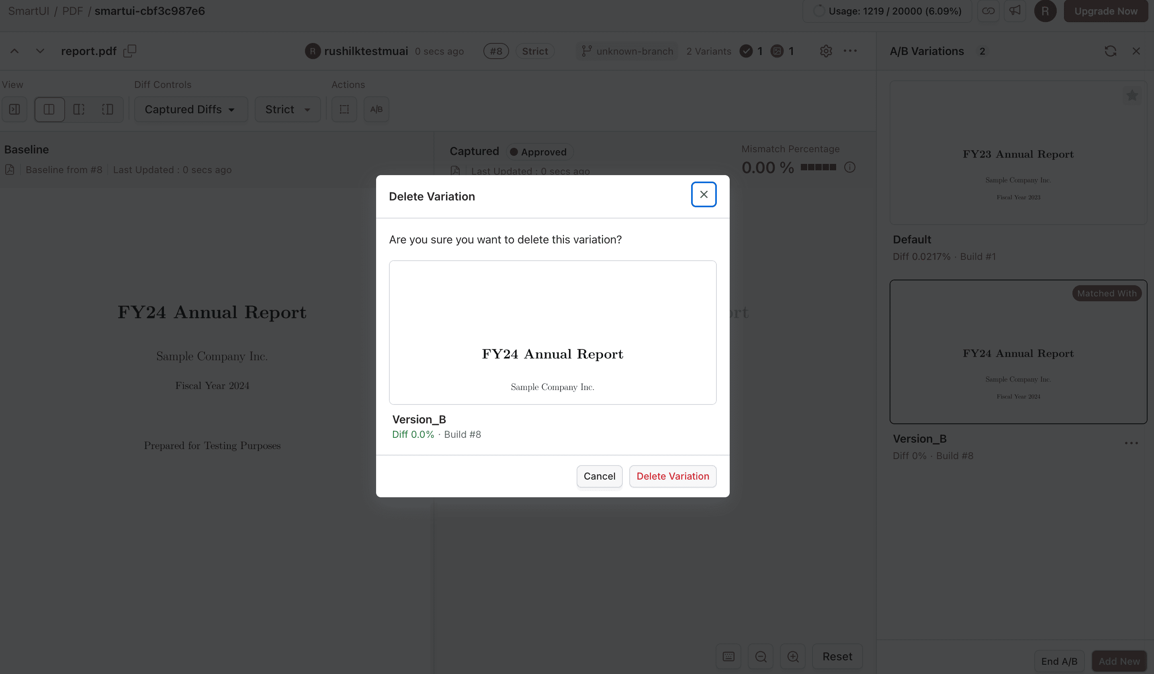Copy link via chain icon
Viewport: 1154px width, 674px height.
(x=988, y=11)
